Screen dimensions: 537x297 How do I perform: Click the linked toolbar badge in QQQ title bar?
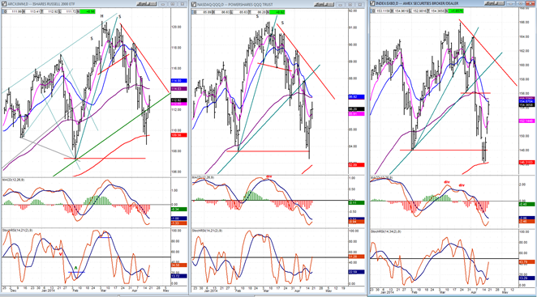(x=324, y=4)
